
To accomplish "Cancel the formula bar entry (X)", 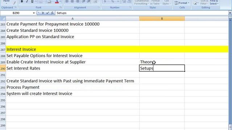I will pos(43,13).
